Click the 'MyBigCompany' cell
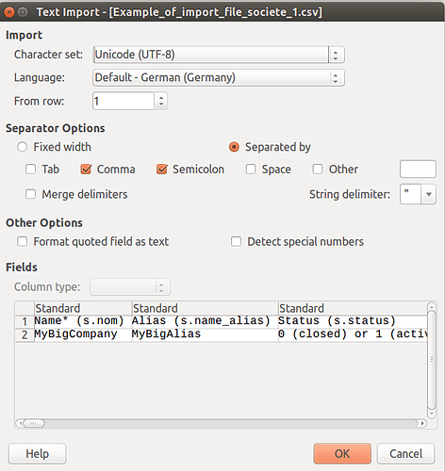This screenshot has height=471, width=445. coord(83,334)
